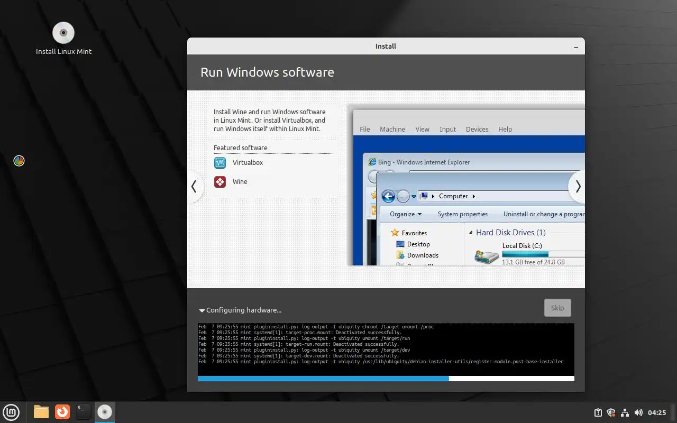The width and height of the screenshot is (677, 423).
Task: Open the clock showing 04:25
Action: point(657,412)
